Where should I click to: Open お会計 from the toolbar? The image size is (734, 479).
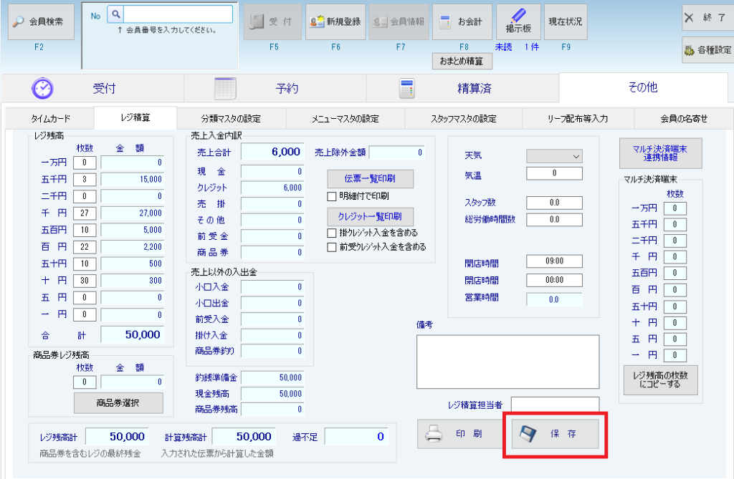coord(463,21)
